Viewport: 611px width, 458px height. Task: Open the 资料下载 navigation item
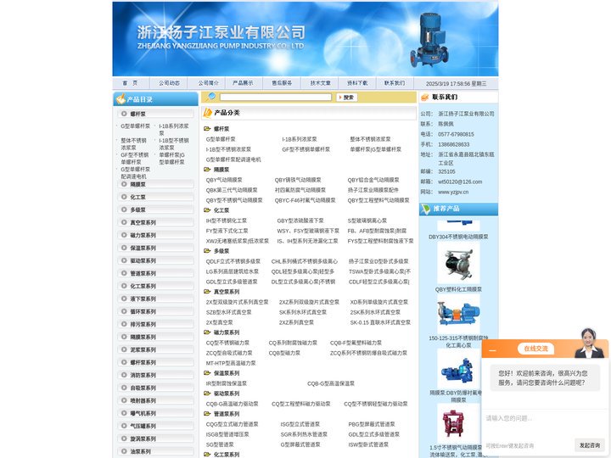[x=357, y=83]
